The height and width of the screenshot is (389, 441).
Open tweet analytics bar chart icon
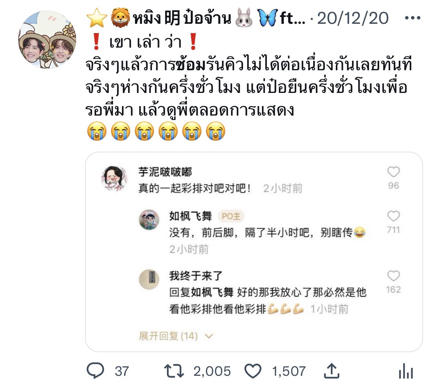click(x=406, y=371)
